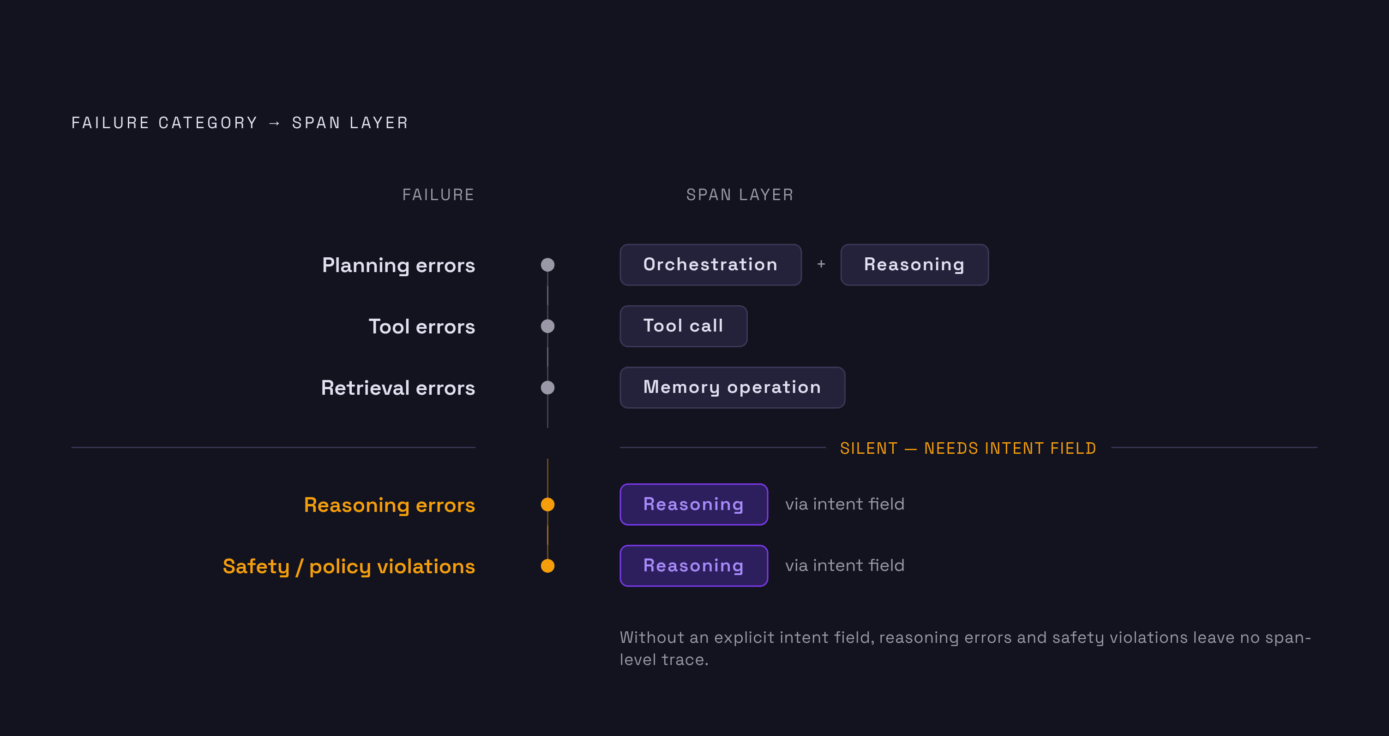This screenshot has height=736, width=1389.
Task: Click the 'SPAN LAYER' column header
Action: pos(740,195)
